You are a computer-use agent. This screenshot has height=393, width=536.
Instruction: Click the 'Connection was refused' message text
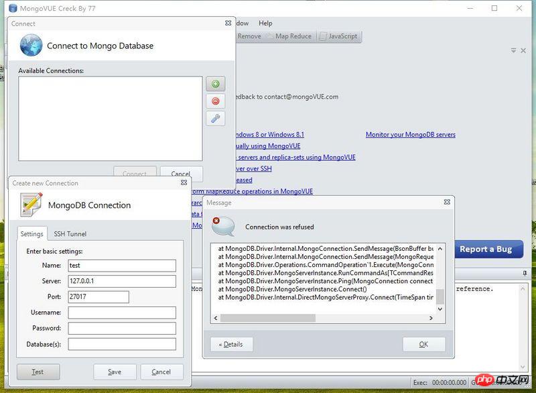point(279,227)
